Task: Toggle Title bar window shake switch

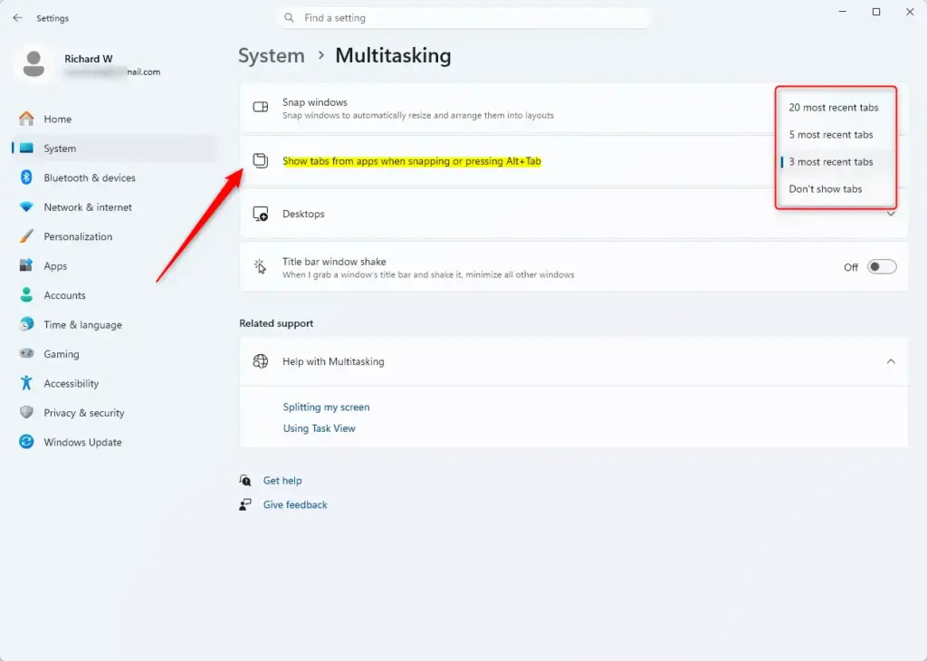Action: [x=882, y=267]
